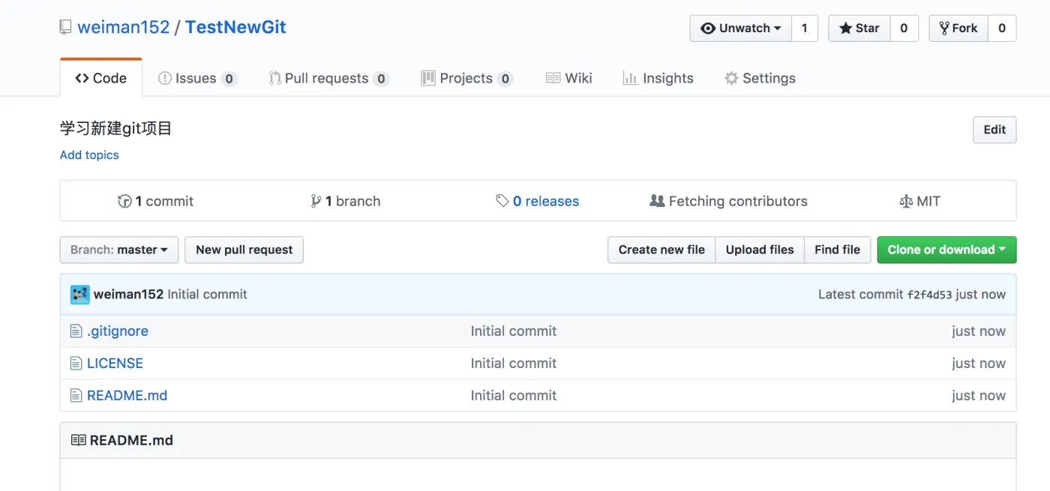
Task: Click the scale icon beside MIT
Action: 905,201
